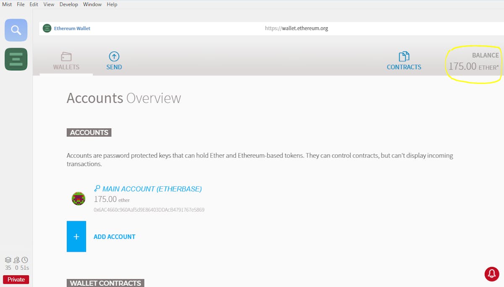504x287 pixels.
Task: Click the 175.00 Ether balance display
Action: [473, 66]
